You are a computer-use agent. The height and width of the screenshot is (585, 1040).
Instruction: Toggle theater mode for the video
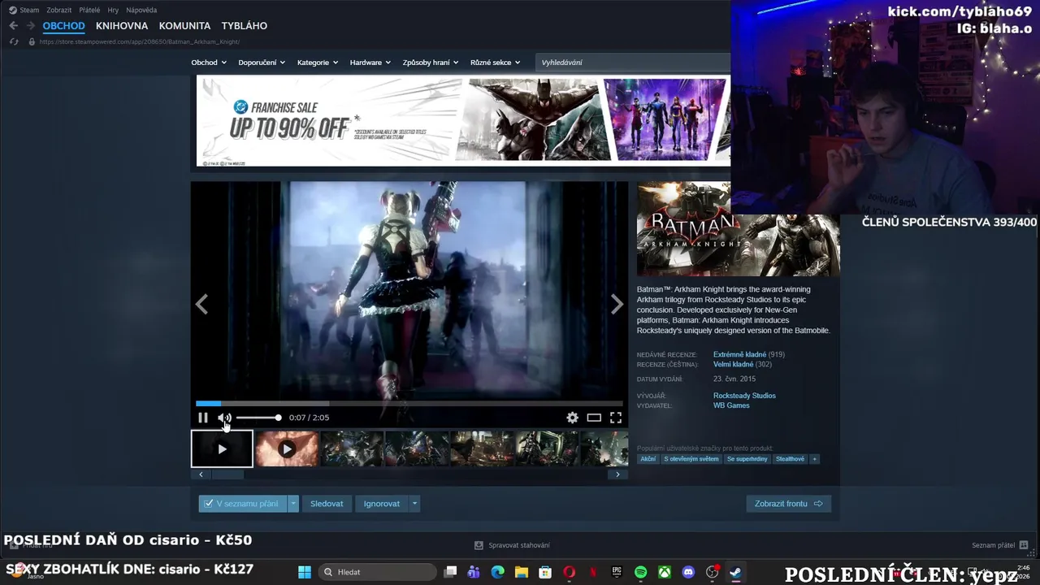(594, 418)
